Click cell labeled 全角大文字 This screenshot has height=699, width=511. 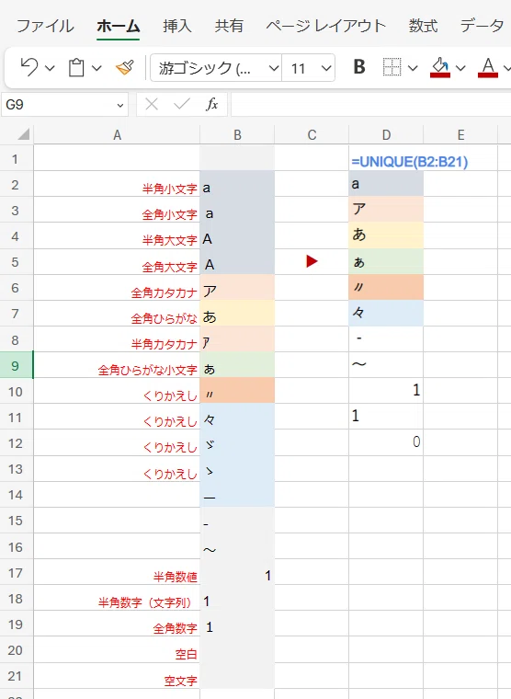(117, 262)
